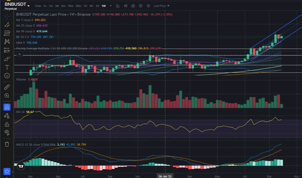Open the Last Price dropdown

pyautogui.click(x=162, y=6)
